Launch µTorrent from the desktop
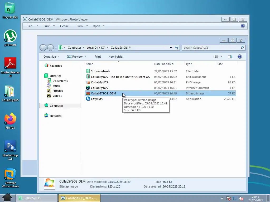The width and height of the screenshot is (270, 202). [10, 38]
